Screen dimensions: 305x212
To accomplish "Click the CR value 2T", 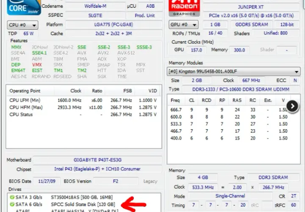I will [x=294, y=196].
